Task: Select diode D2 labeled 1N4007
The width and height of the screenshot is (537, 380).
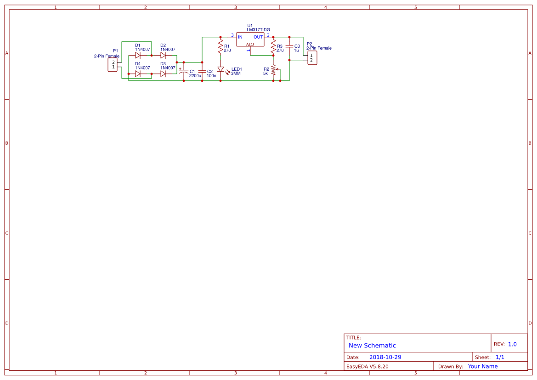Action: pyautogui.click(x=163, y=55)
